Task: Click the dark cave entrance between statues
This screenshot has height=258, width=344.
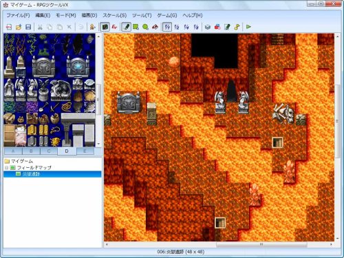Action: (x=232, y=91)
